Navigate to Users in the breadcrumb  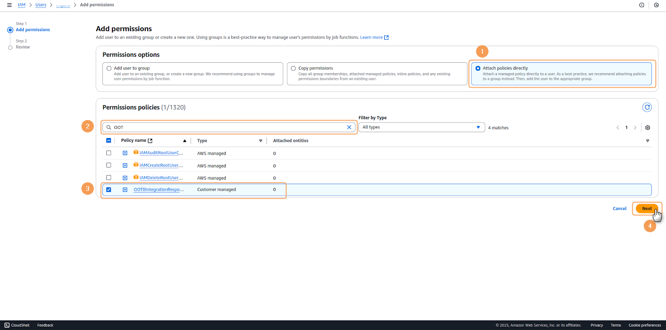[x=41, y=5]
